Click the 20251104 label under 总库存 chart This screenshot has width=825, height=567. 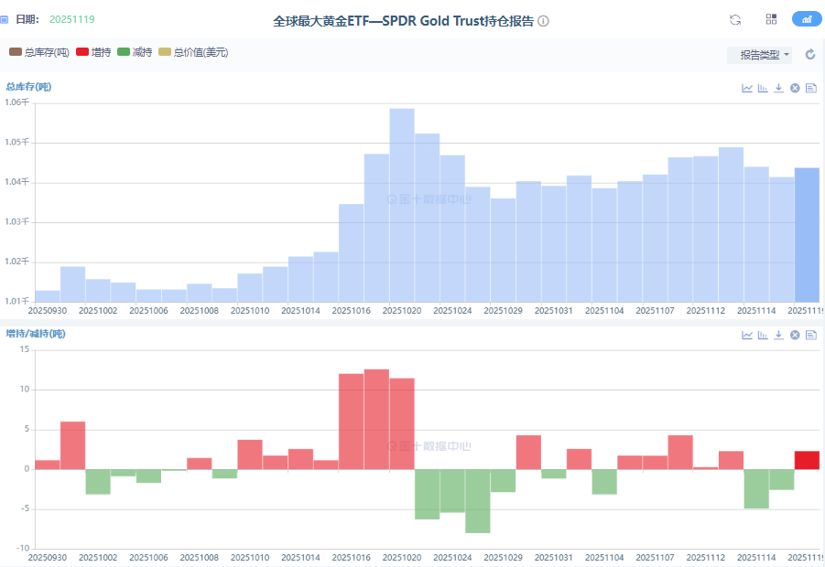(604, 311)
